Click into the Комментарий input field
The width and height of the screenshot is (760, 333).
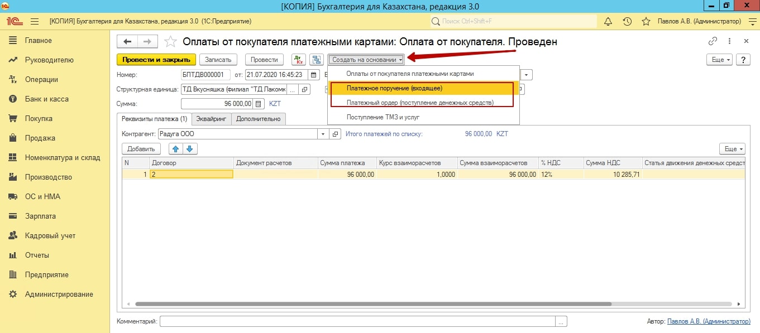coord(357,321)
